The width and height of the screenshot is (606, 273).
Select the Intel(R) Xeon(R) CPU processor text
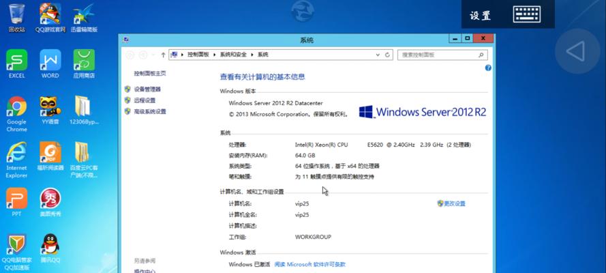pos(321,145)
